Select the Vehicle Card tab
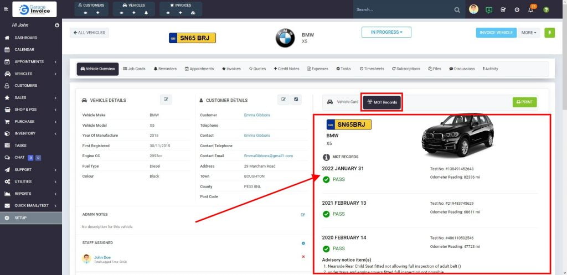The image size is (567, 275). point(343,102)
